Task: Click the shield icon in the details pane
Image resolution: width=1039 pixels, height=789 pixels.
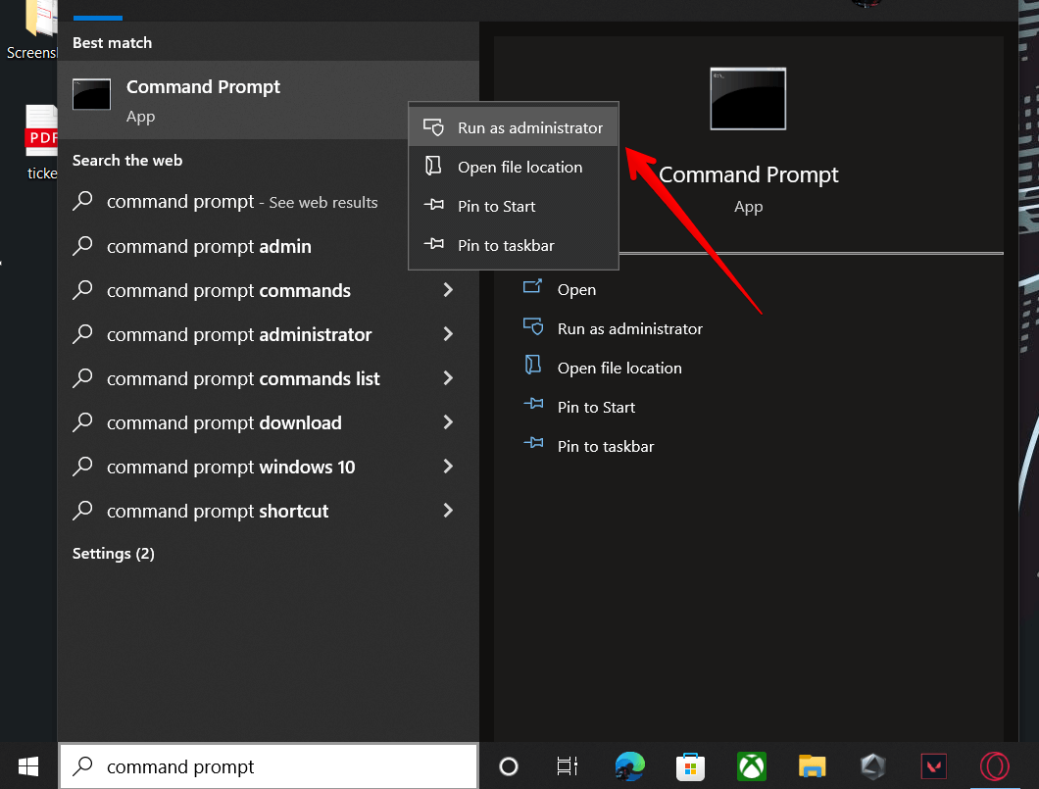Action: (533, 326)
